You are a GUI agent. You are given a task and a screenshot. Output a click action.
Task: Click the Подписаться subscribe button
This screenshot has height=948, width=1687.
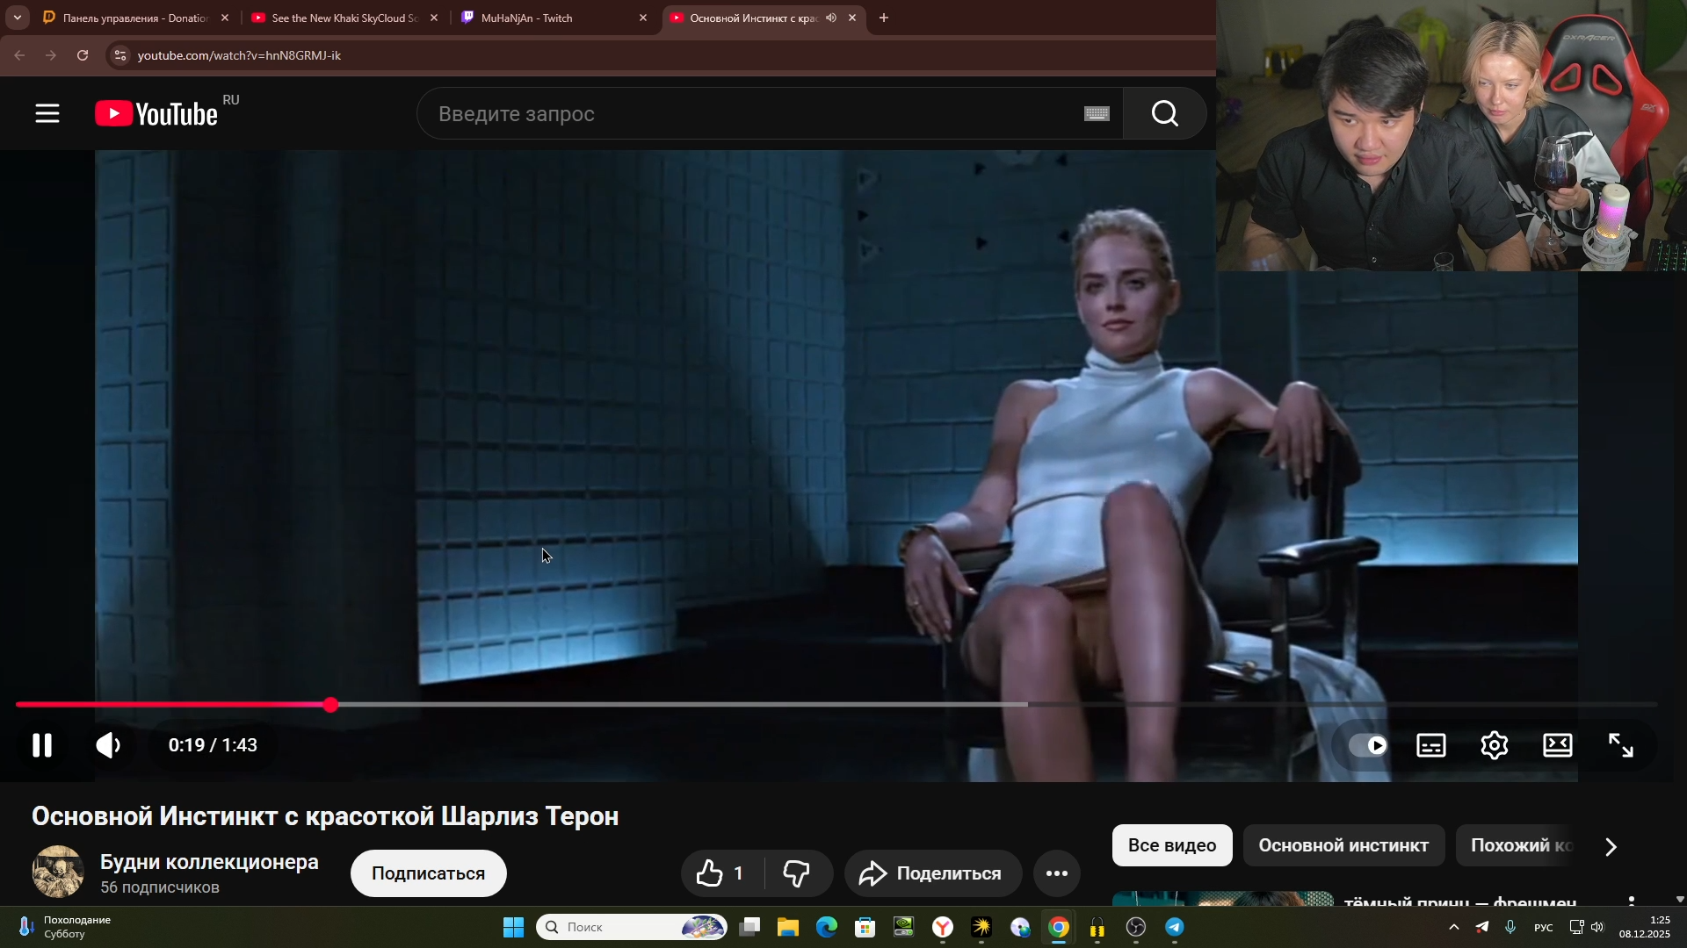click(428, 873)
